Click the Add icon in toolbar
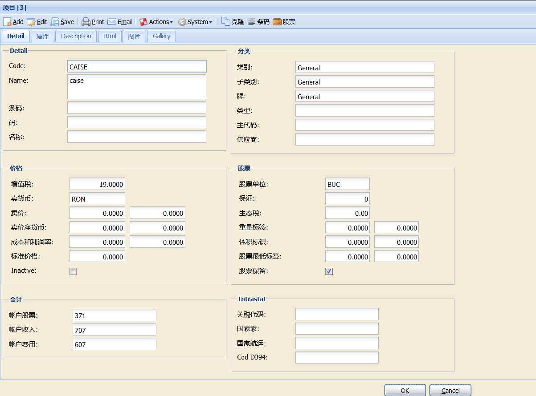Viewport: 536px width, 396px height. coord(7,22)
